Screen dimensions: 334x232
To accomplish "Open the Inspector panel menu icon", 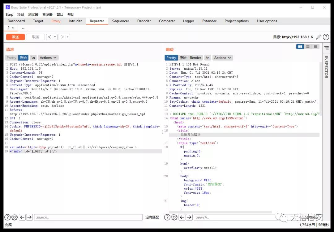I will point(326,48).
